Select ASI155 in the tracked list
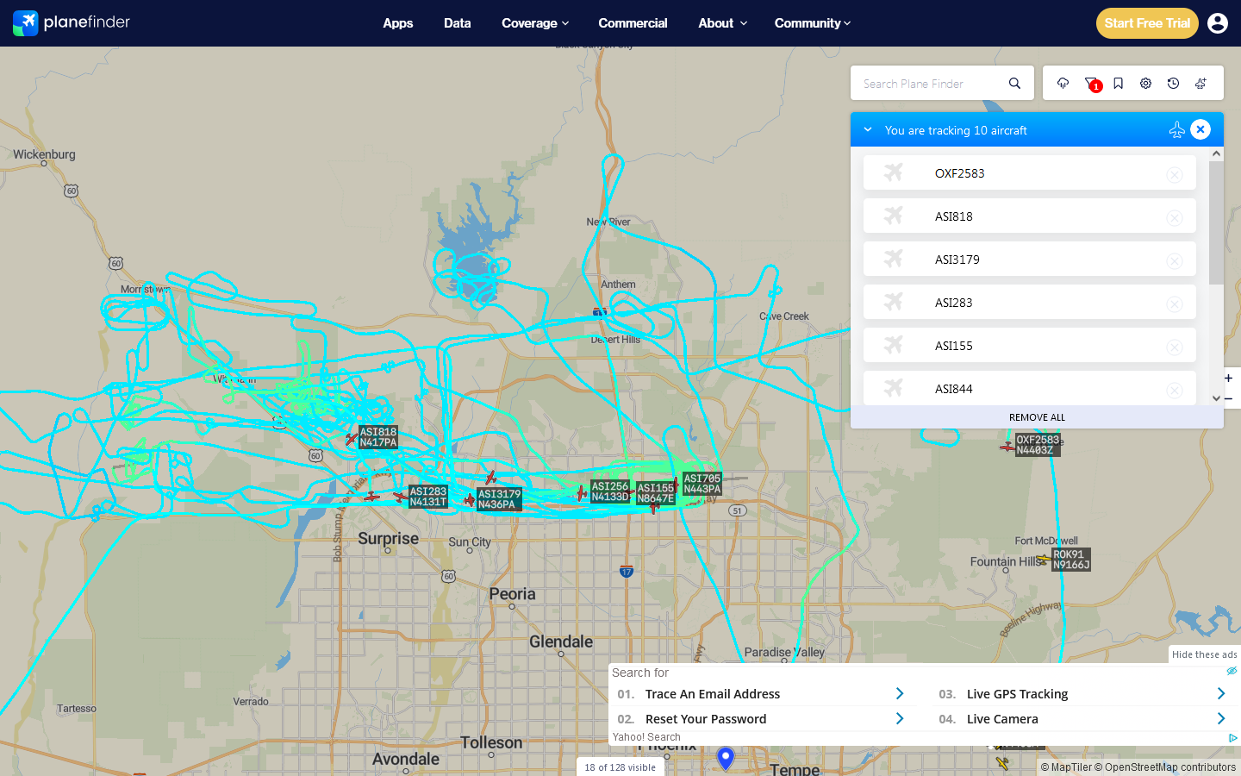Image resolution: width=1241 pixels, height=776 pixels. coord(1030,345)
